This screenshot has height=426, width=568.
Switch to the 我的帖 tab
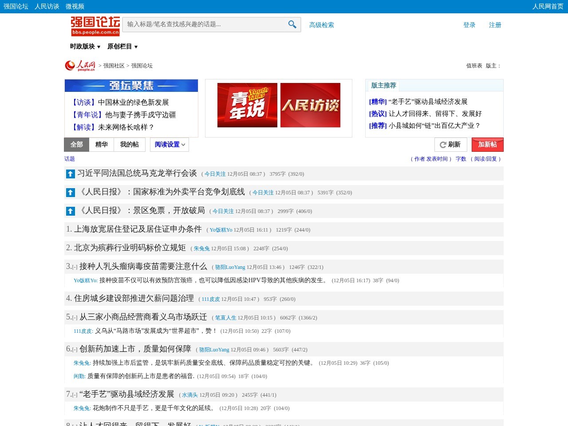(x=129, y=144)
